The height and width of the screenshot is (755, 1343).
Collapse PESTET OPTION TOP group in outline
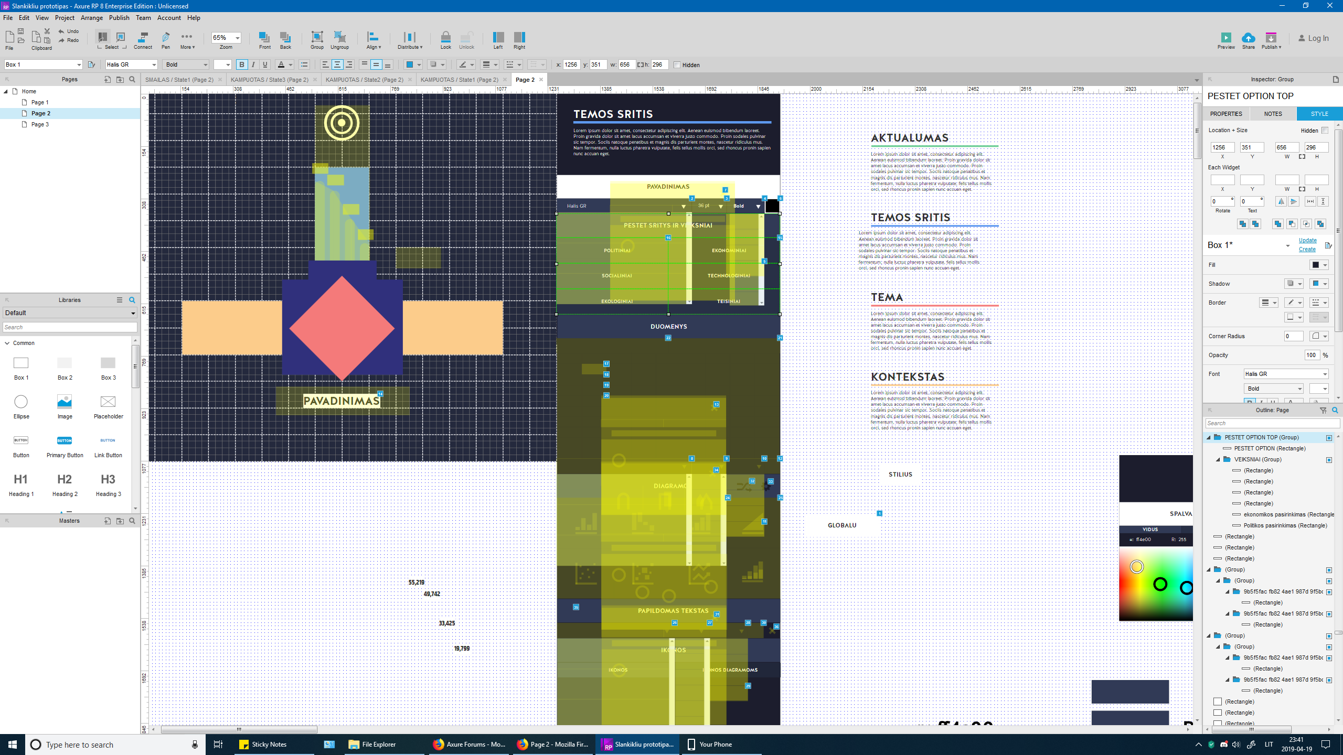coord(1209,437)
